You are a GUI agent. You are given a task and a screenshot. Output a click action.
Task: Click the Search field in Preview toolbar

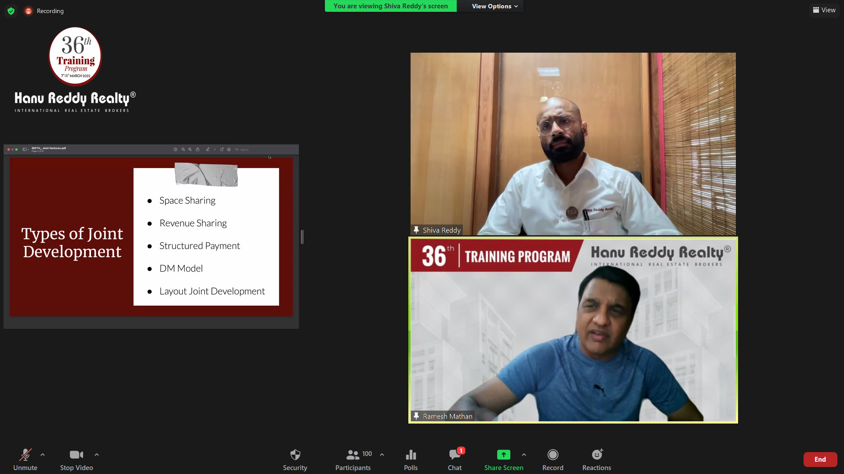tap(266, 149)
